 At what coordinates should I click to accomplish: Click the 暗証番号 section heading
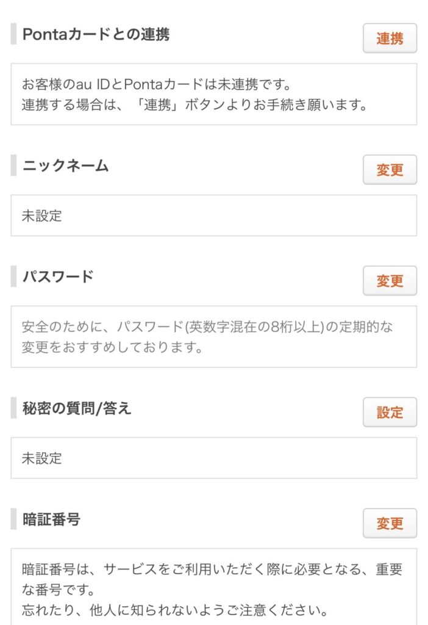tap(51, 519)
